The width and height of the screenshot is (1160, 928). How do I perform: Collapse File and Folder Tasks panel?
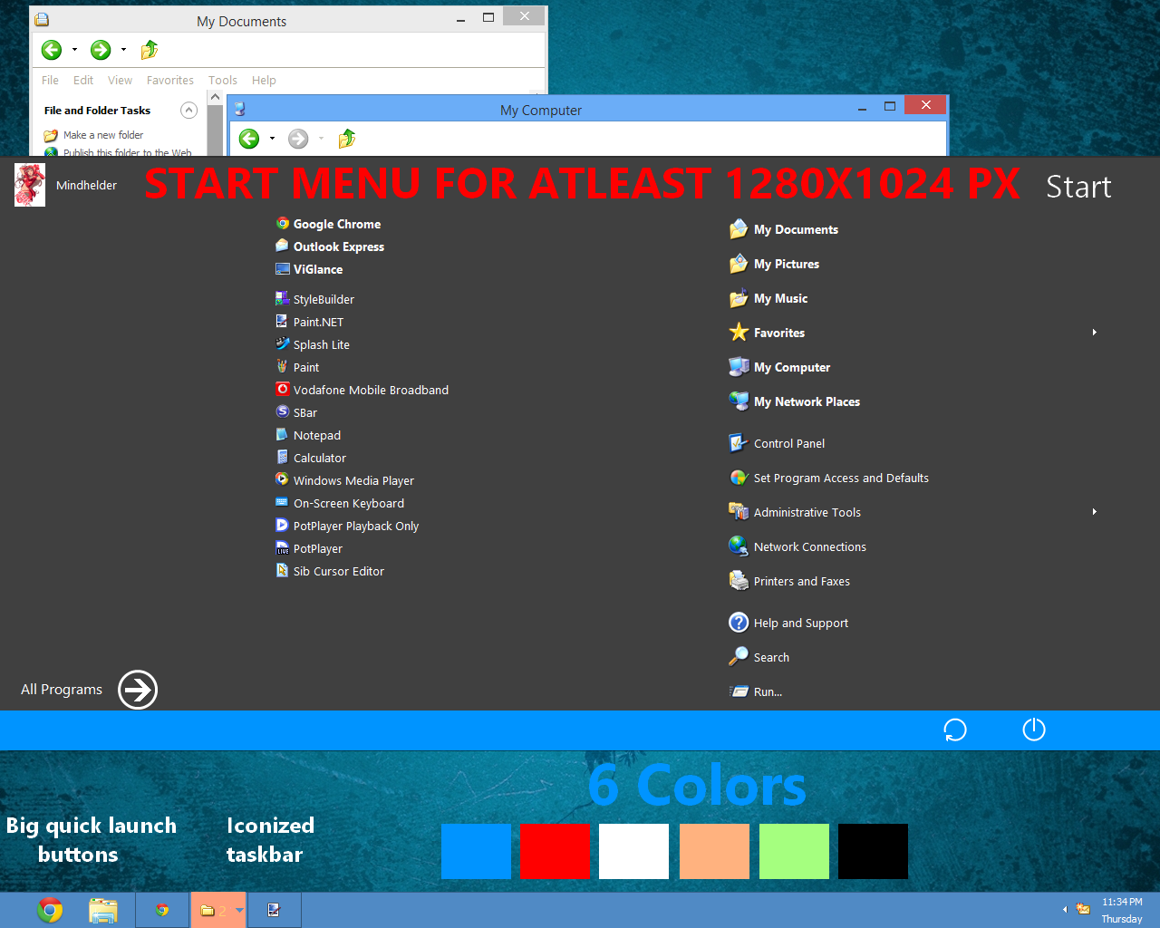click(x=188, y=111)
